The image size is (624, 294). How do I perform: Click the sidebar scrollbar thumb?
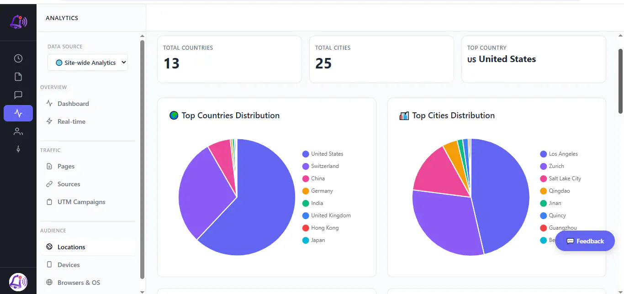point(142,159)
